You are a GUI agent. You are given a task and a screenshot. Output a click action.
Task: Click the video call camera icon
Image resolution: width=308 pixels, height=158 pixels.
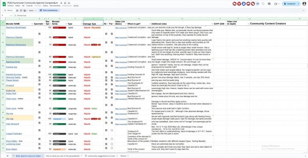tap(275, 4)
